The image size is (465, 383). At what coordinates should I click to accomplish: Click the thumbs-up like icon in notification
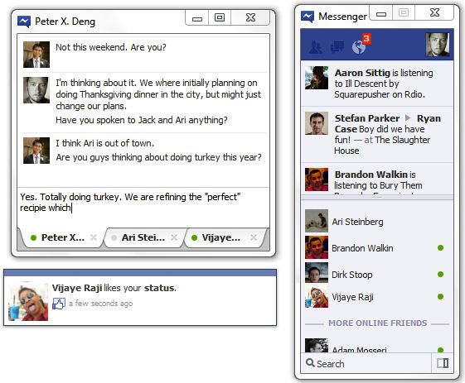click(58, 304)
